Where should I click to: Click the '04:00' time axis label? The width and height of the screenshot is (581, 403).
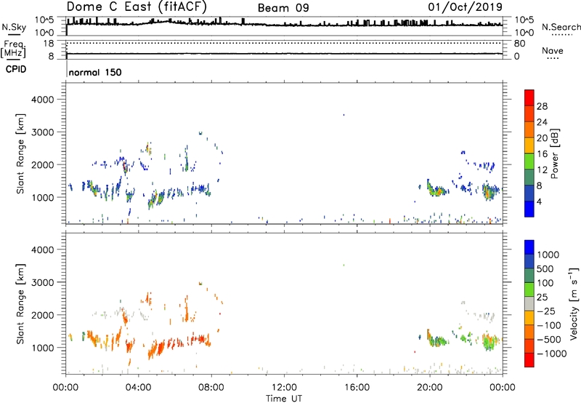(139, 388)
